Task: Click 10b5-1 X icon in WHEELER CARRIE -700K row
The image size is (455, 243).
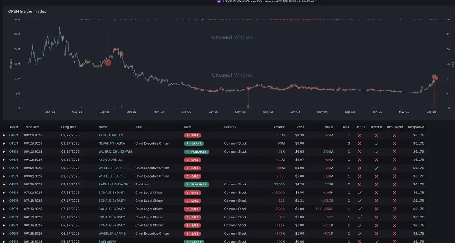Action: pyautogui.click(x=359, y=176)
